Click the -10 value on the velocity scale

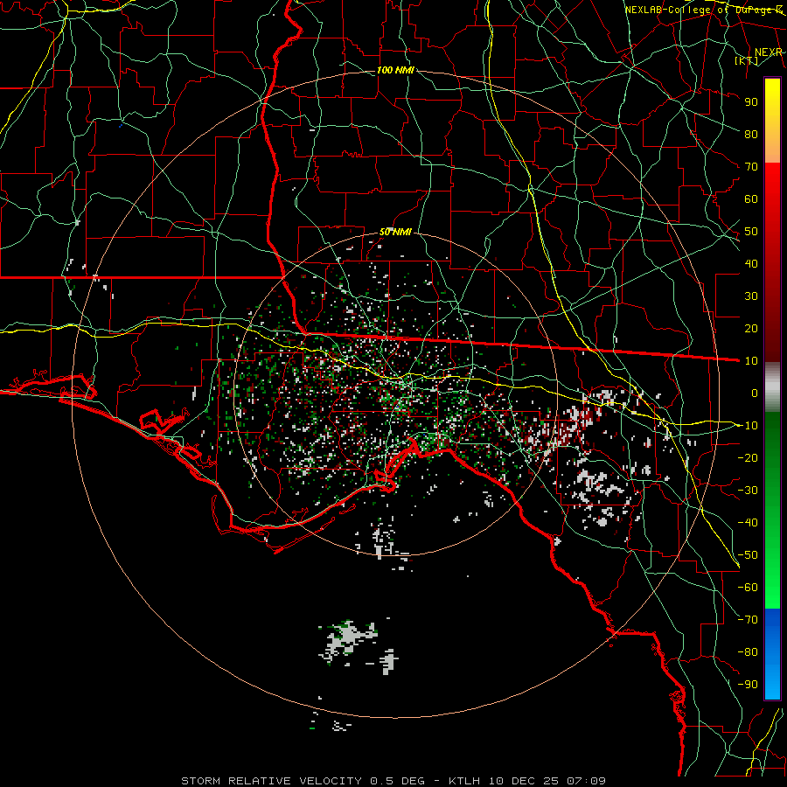748,426
